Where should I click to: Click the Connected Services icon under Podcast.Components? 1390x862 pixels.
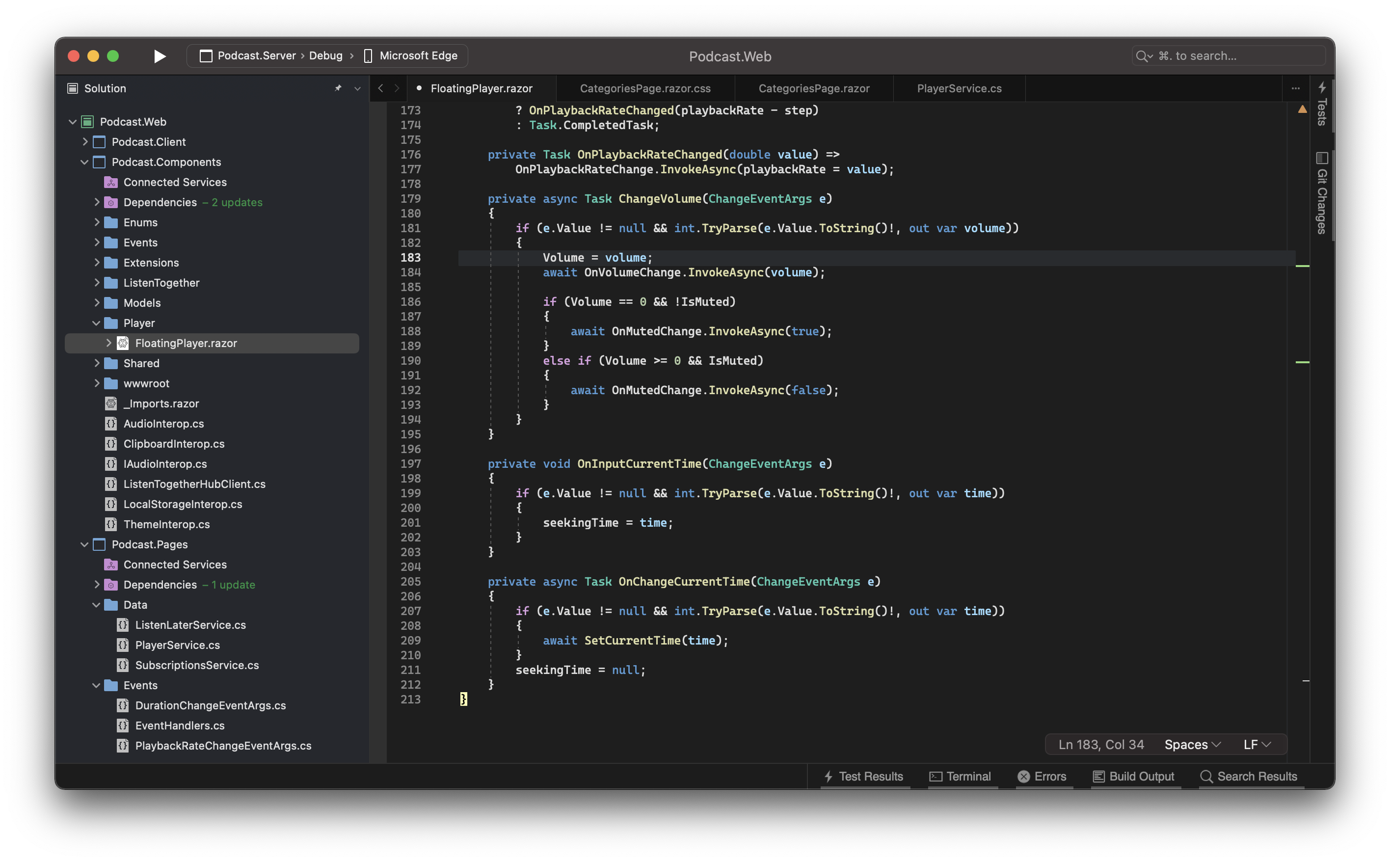111,183
